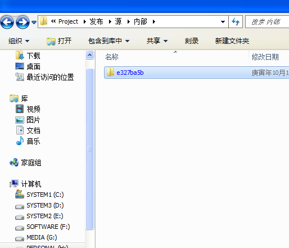Select the e327ba5b folder name

coord(130,73)
